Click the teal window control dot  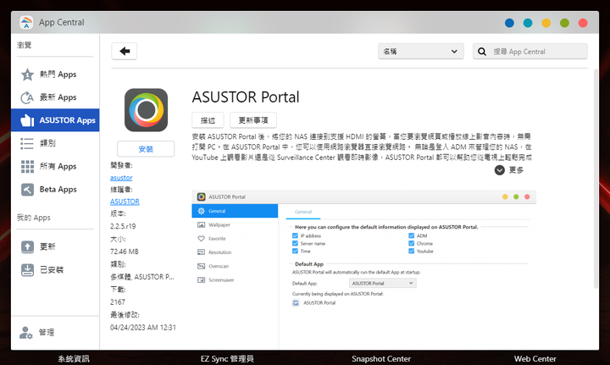point(528,23)
